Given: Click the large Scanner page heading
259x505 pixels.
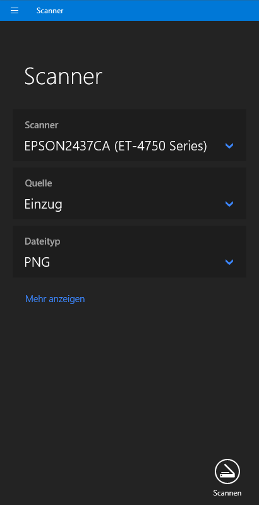Looking at the screenshot, I should 63,76.
